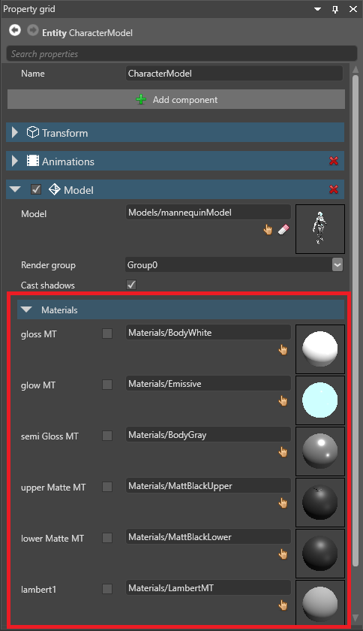
Task: Click the MattBlackUpper material sphere thumbnail
Action: click(x=320, y=503)
